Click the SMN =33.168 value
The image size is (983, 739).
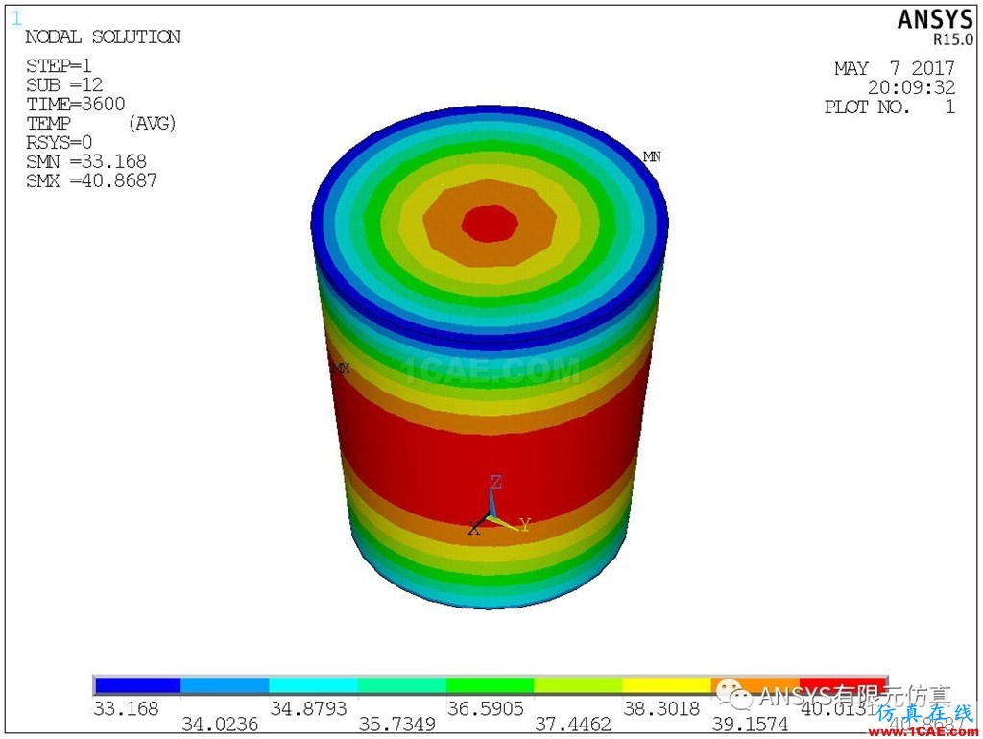[x=85, y=161]
